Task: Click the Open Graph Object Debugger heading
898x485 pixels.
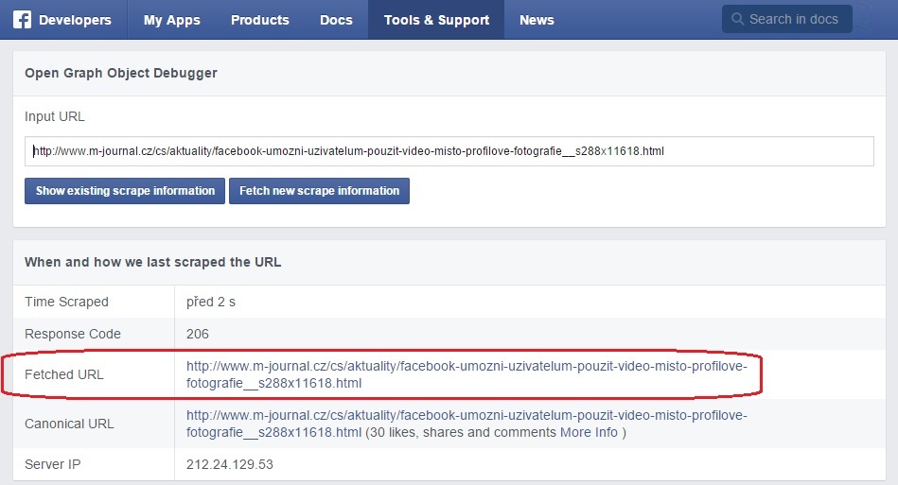Action: coord(121,73)
